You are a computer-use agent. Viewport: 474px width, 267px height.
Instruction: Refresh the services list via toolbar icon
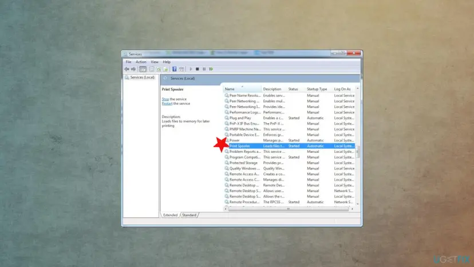tap(159, 69)
